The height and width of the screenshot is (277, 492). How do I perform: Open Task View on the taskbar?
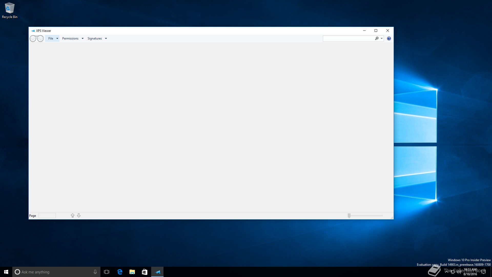coord(107,272)
